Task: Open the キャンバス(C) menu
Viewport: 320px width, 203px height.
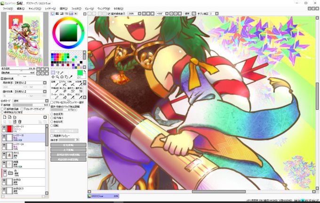Action: pos(35,8)
